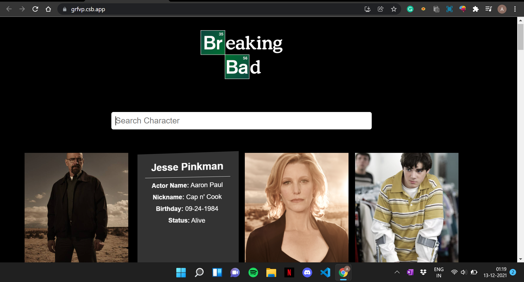
Task: Open the Grammarly extension
Action: click(x=410, y=9)
